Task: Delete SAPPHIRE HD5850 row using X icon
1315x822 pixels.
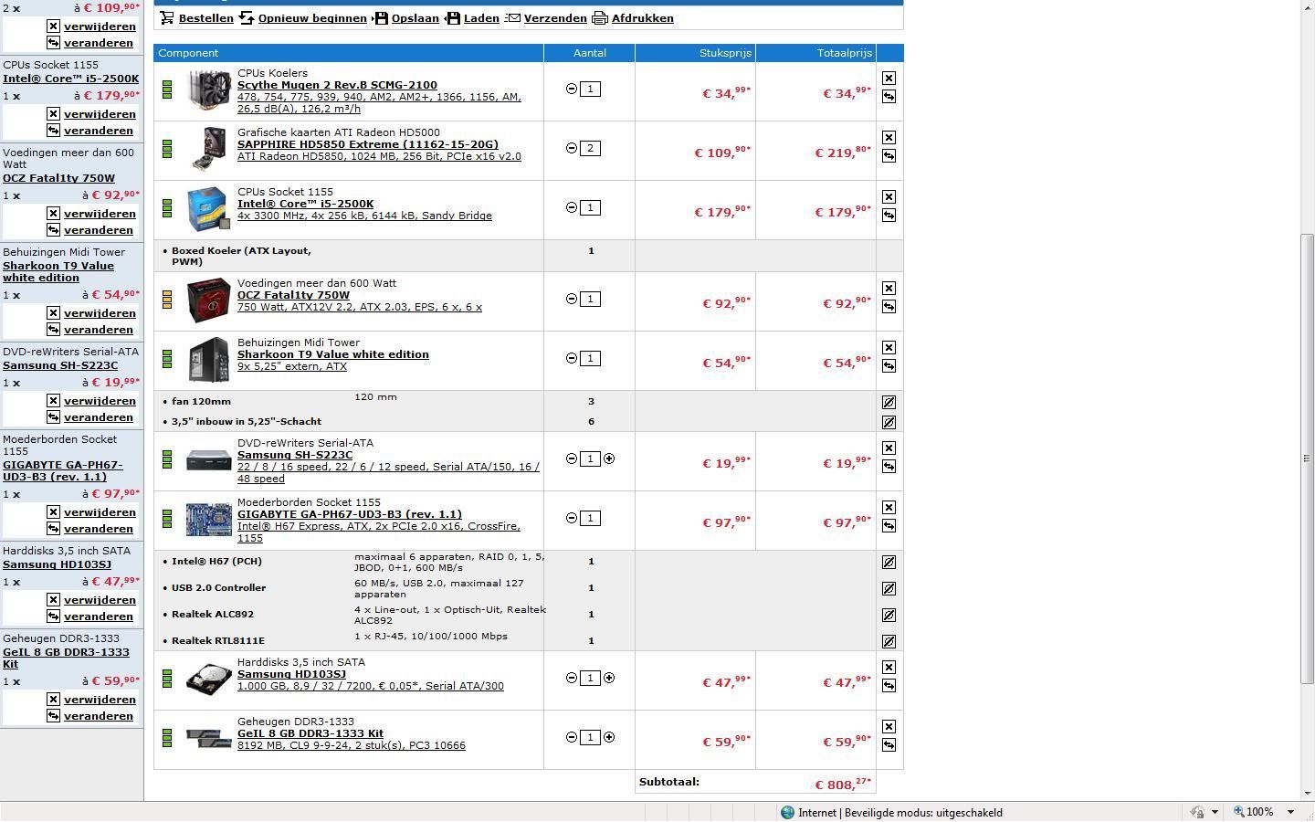Action: coord(889,138)
